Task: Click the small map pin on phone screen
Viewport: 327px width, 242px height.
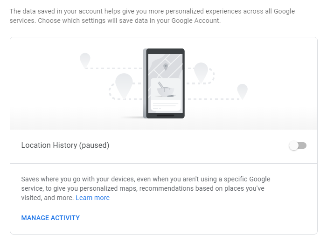Action: [166, 67]
